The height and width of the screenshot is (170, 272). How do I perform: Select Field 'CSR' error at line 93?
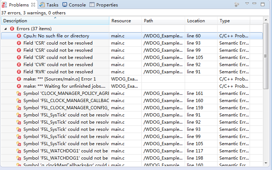(132, 43)
